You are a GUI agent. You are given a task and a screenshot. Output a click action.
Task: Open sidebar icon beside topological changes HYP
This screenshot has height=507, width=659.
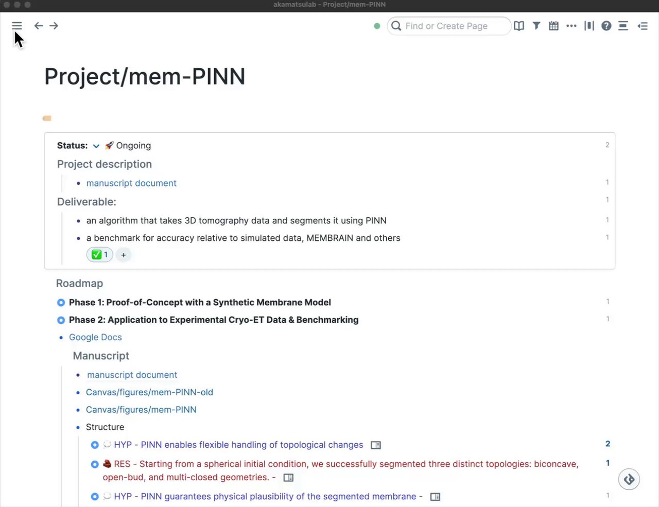(x=376, y=445)
